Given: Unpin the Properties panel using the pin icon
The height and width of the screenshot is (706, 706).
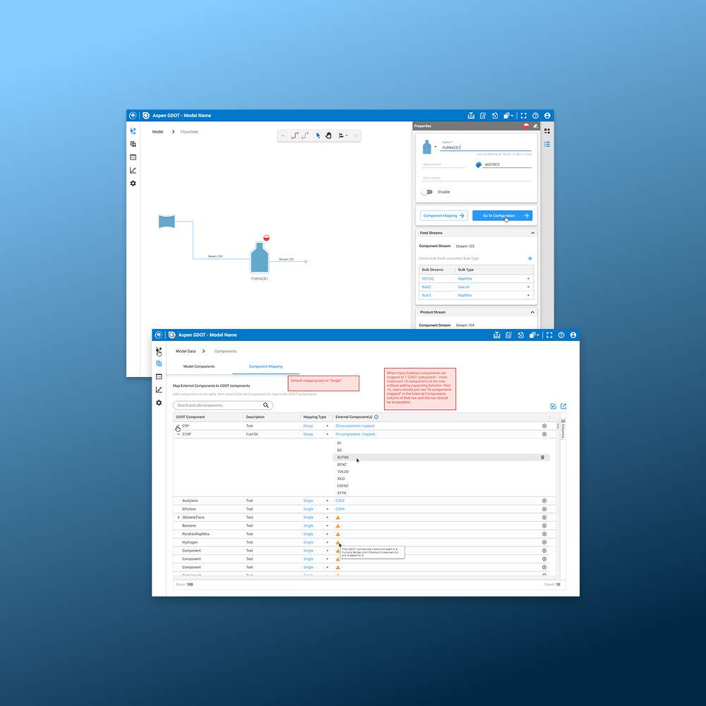Looking at the screenshot, I should click(x=535, y=126).
